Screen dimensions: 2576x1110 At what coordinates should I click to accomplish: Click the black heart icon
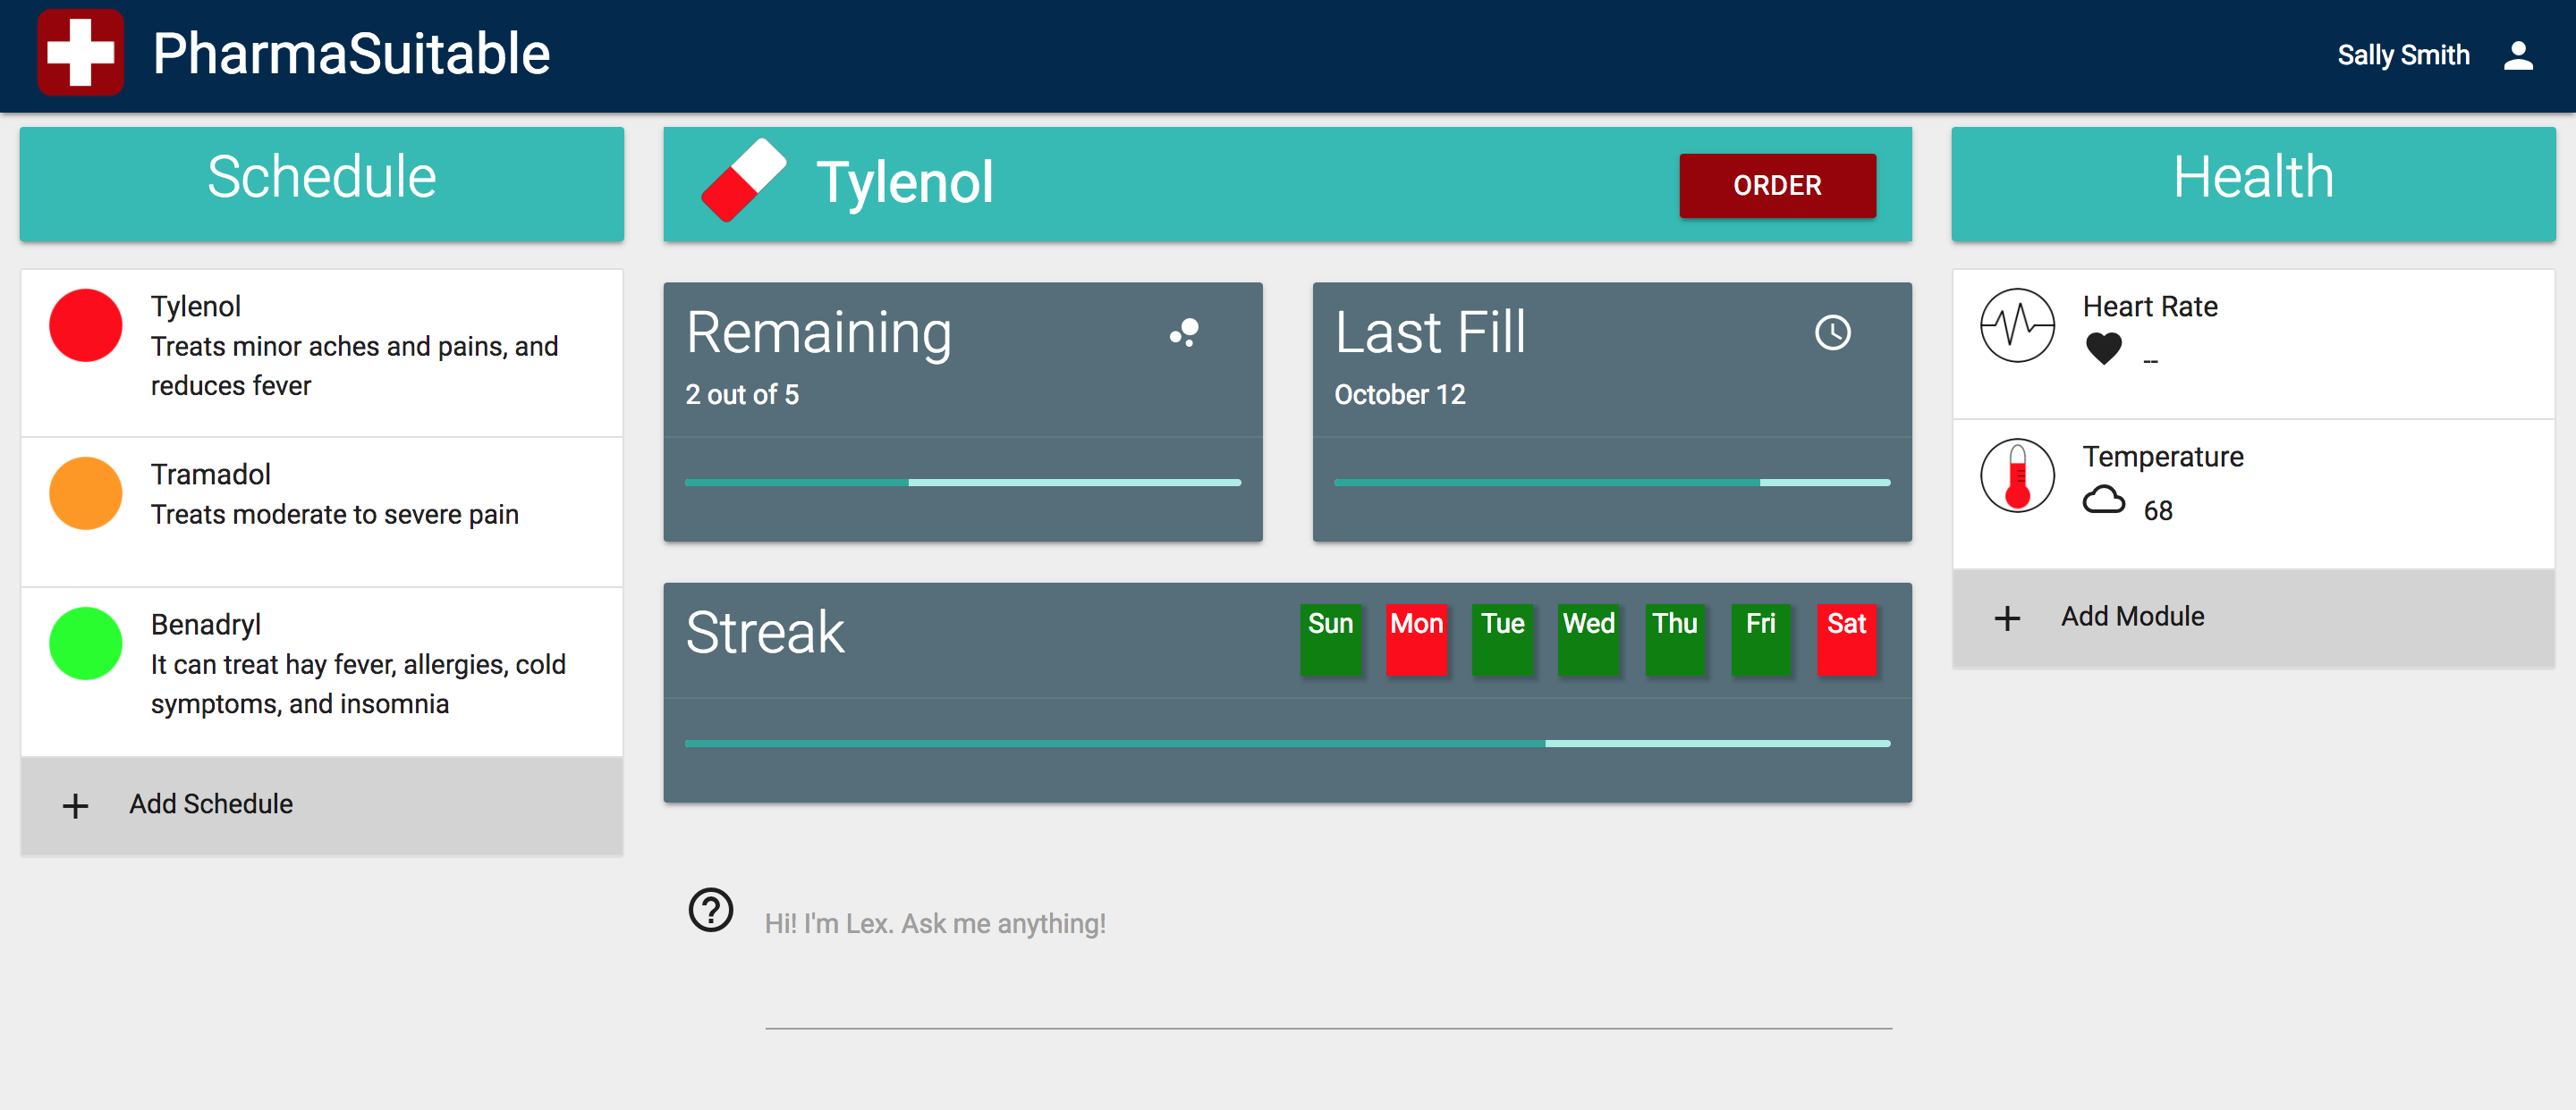coord(2103,349)
